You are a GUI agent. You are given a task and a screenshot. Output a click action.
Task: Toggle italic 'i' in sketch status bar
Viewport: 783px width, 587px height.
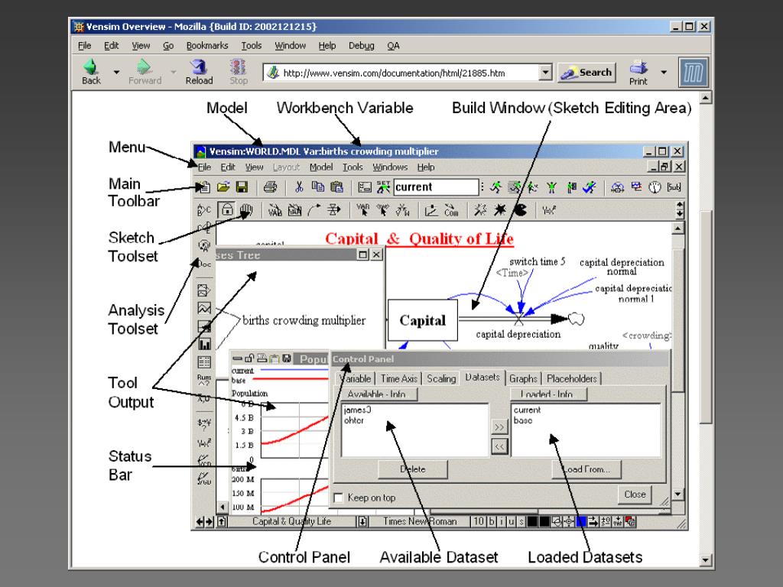pyautogui.click(x=502, y=521)
